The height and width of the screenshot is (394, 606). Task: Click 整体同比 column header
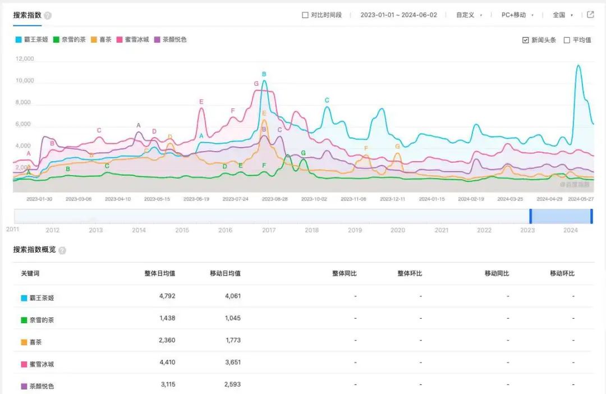345,273
